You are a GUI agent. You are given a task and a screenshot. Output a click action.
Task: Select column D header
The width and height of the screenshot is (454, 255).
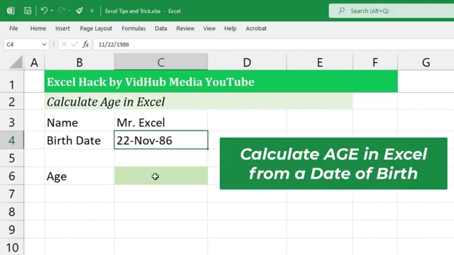point(247,62)
